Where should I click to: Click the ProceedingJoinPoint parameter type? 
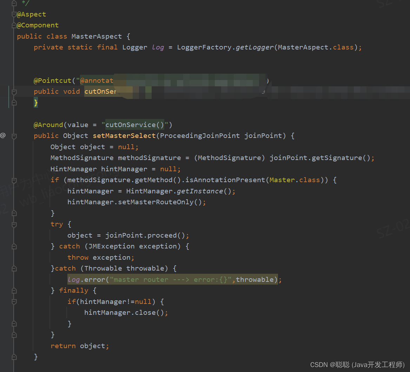pyautogui.click(x=200, y=136)
